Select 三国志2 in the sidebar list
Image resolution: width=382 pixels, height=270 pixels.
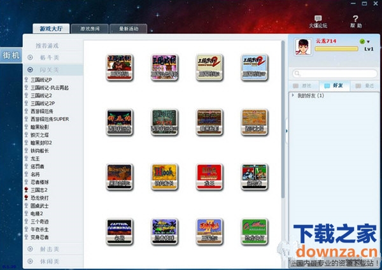(x=39, y=190)
